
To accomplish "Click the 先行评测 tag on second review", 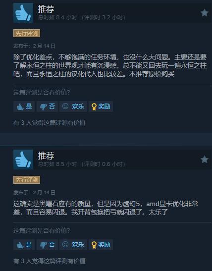I will (27, 180).
